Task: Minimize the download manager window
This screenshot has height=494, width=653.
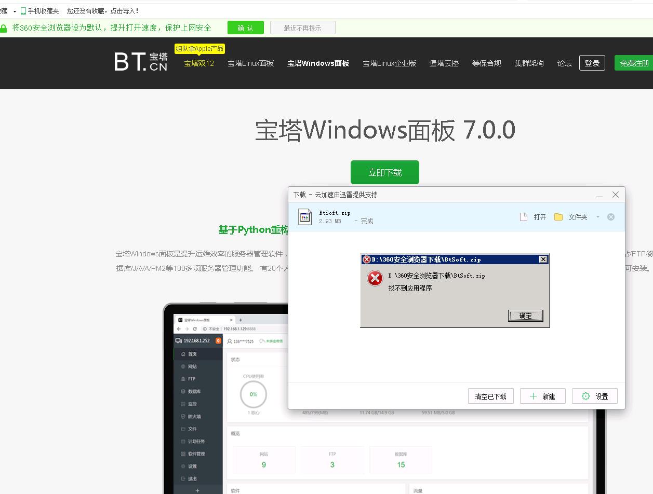Action: (599, 195)
